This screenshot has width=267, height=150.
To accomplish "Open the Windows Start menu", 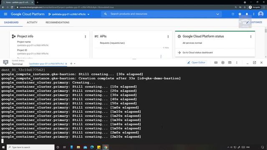I will 3,147.
